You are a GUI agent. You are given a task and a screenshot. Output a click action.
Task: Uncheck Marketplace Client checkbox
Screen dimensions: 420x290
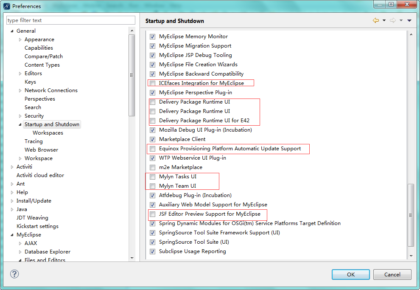point(152,139)
